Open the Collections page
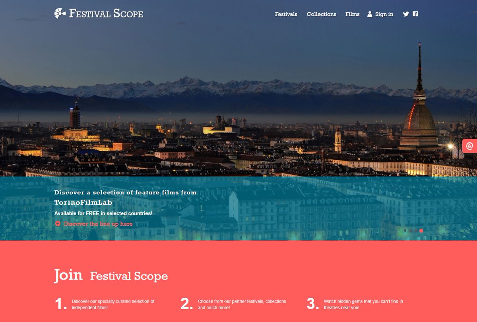This screenshot has width=477, height=322. (x=322, y=14)
